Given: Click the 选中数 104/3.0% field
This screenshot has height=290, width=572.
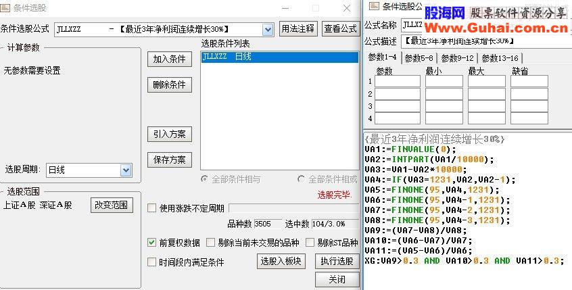Looking at the screenshot, I should click(x=335, y=224).
